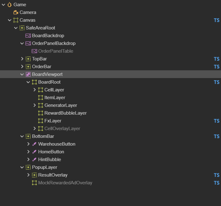Image resolution: width=221 pixels, height=206 pixels.
Task: Open the TS script badge on FxLayer row
Action: 216,121
